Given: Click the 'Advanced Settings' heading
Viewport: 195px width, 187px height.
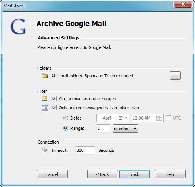Looking at the screenshot, I should pyautogui.click(x=59, y=38).
